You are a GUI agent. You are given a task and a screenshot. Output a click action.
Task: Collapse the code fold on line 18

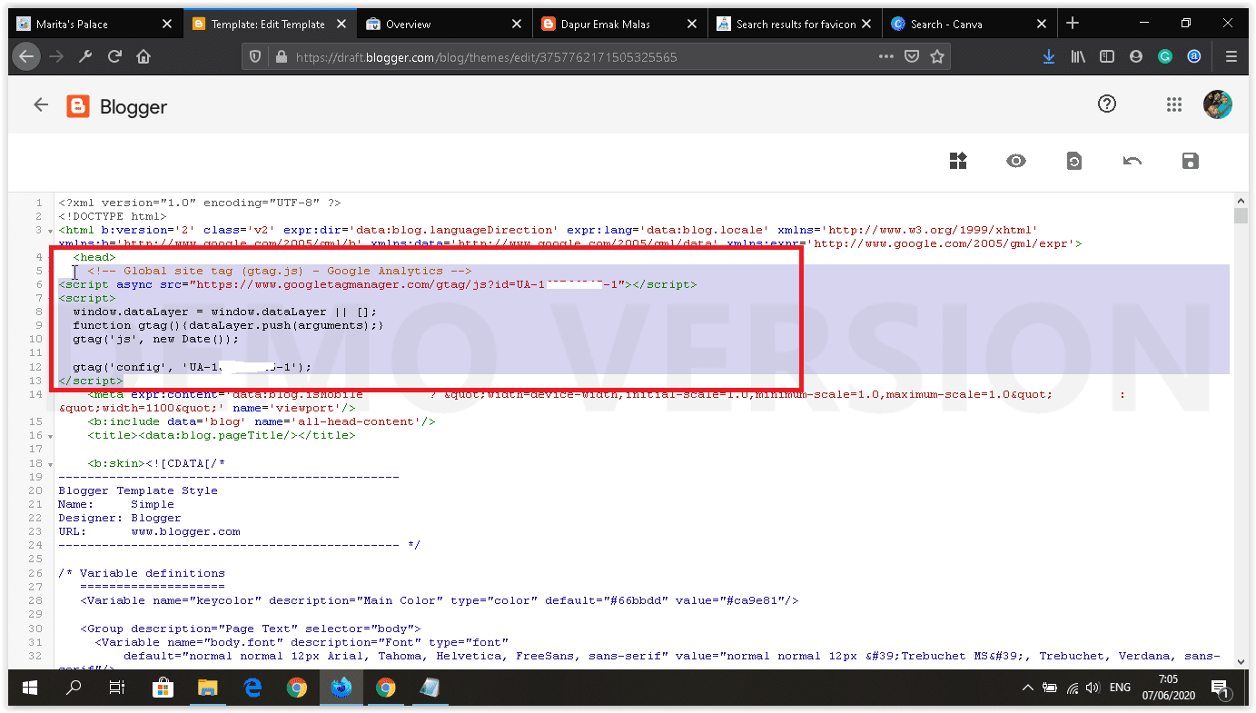point(51,464)
